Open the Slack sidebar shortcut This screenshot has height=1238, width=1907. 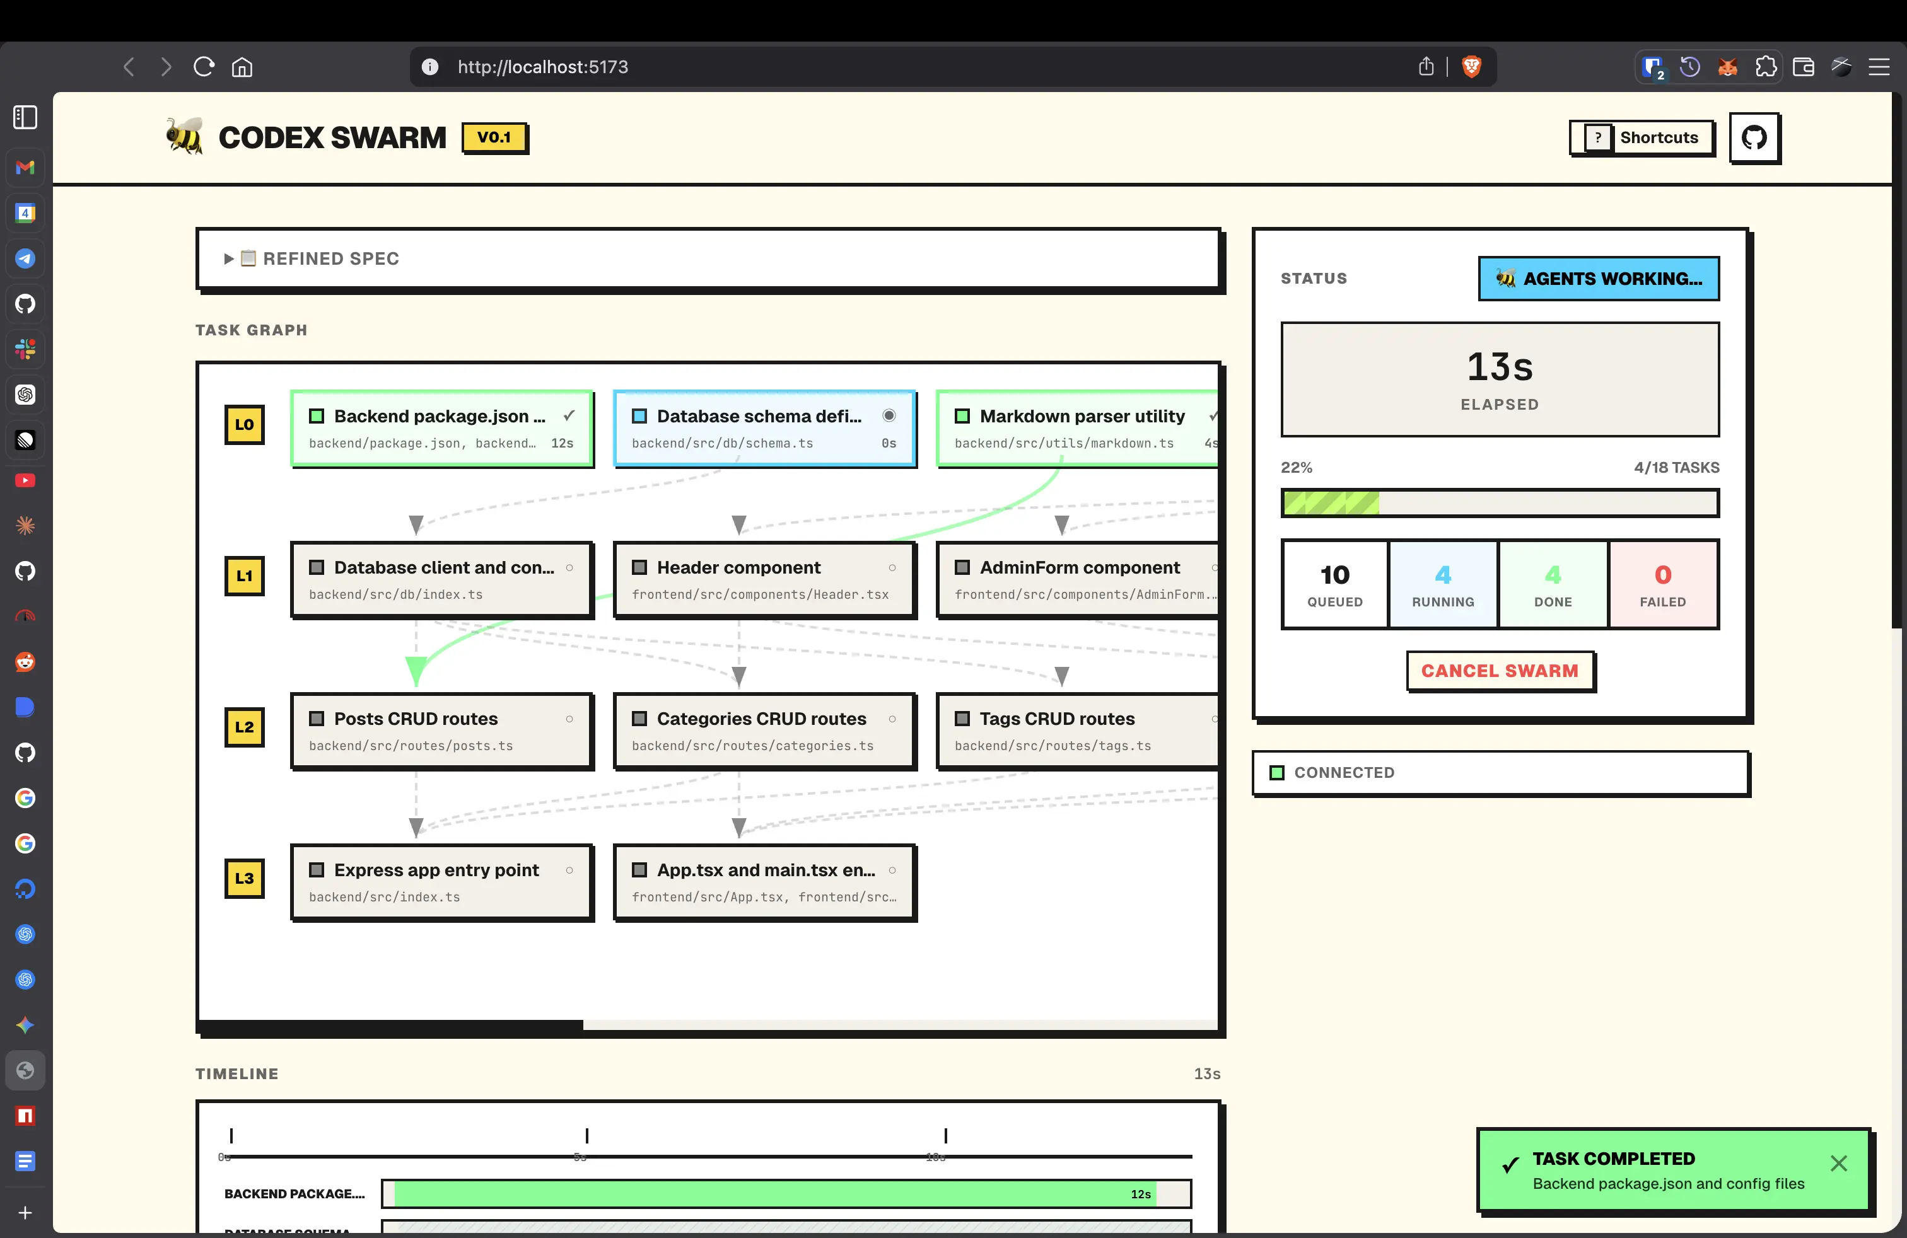26,349
